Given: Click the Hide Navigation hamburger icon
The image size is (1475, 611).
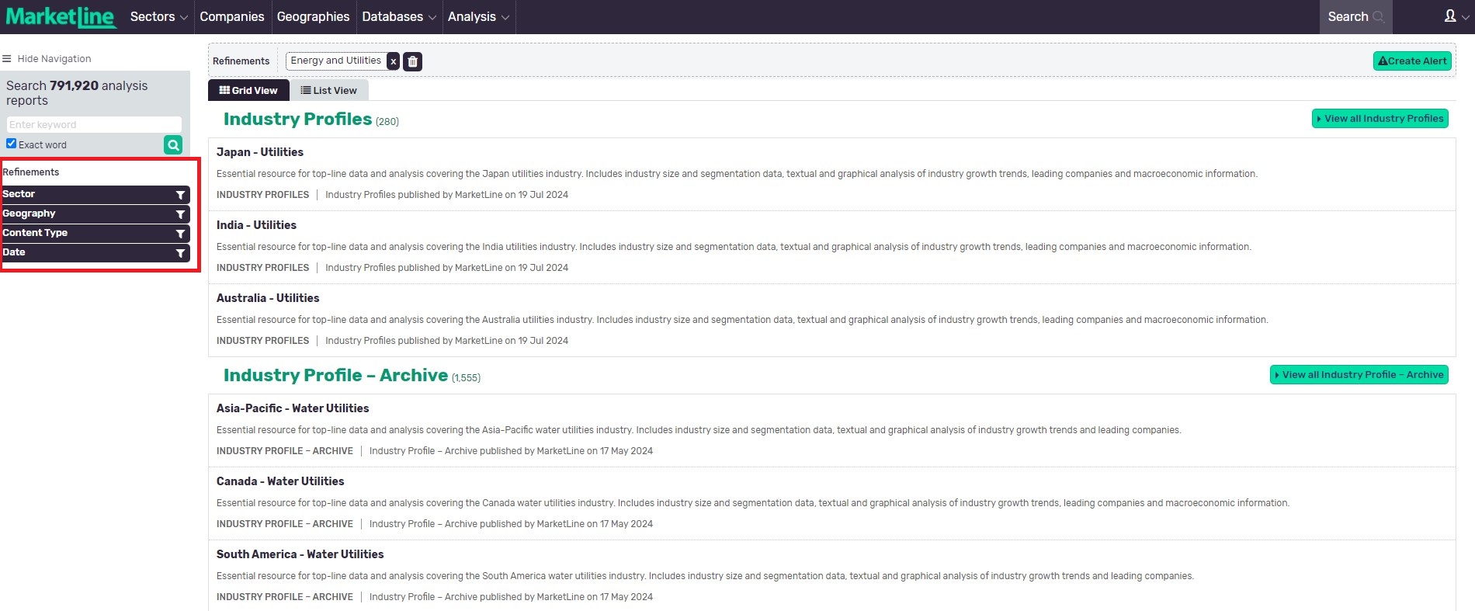Looking at the screenshot, I should pyautogui.click(x=7, y=59).
